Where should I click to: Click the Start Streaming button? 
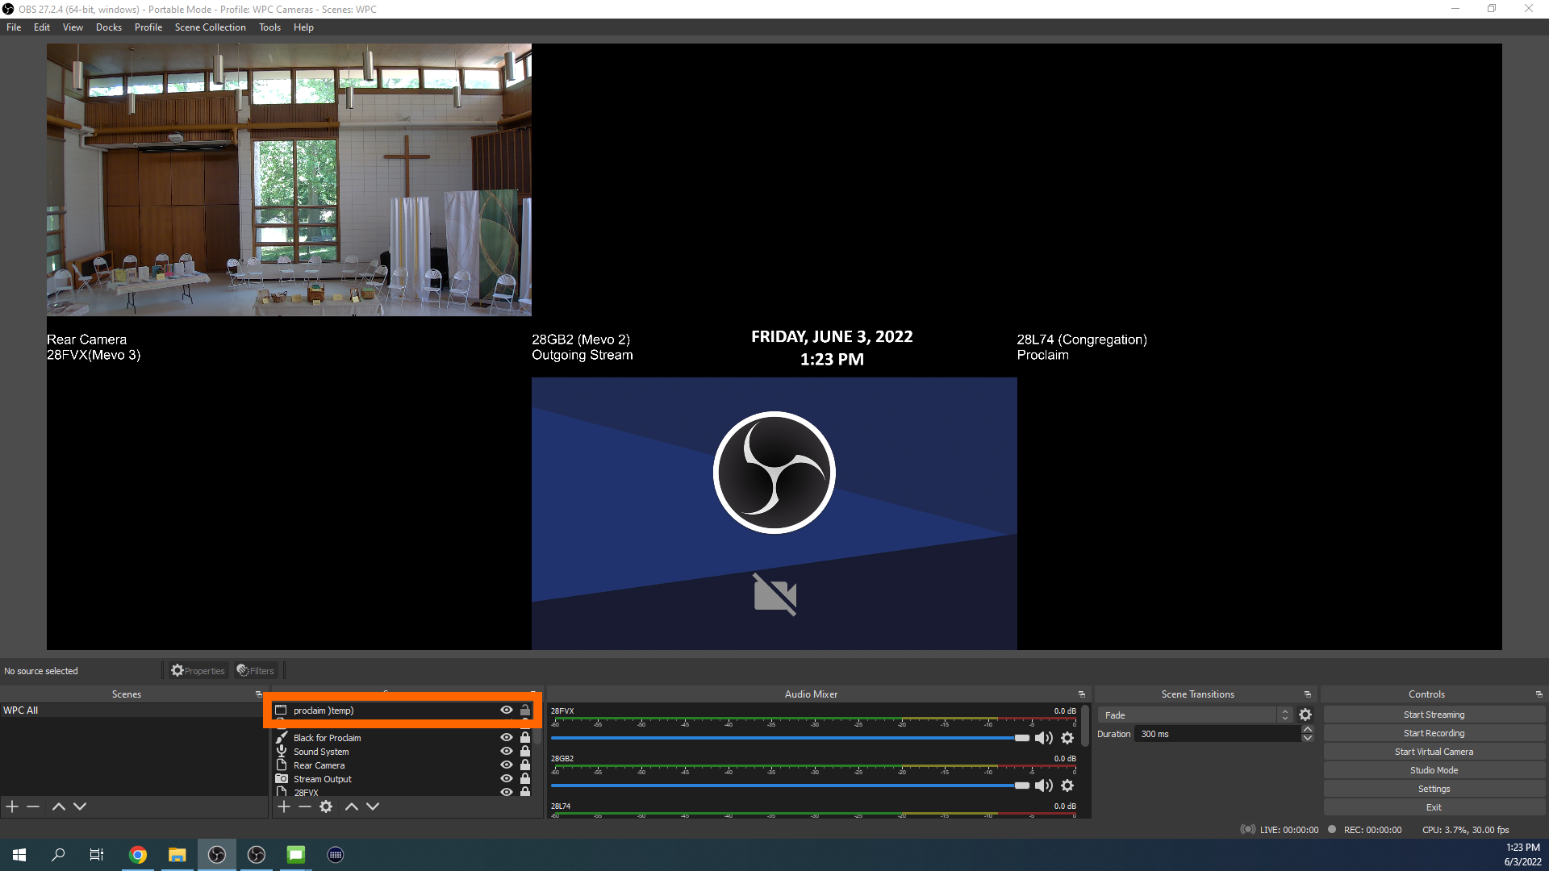1433,714
